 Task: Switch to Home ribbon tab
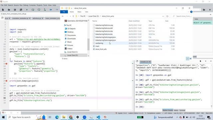click(72, 12)
